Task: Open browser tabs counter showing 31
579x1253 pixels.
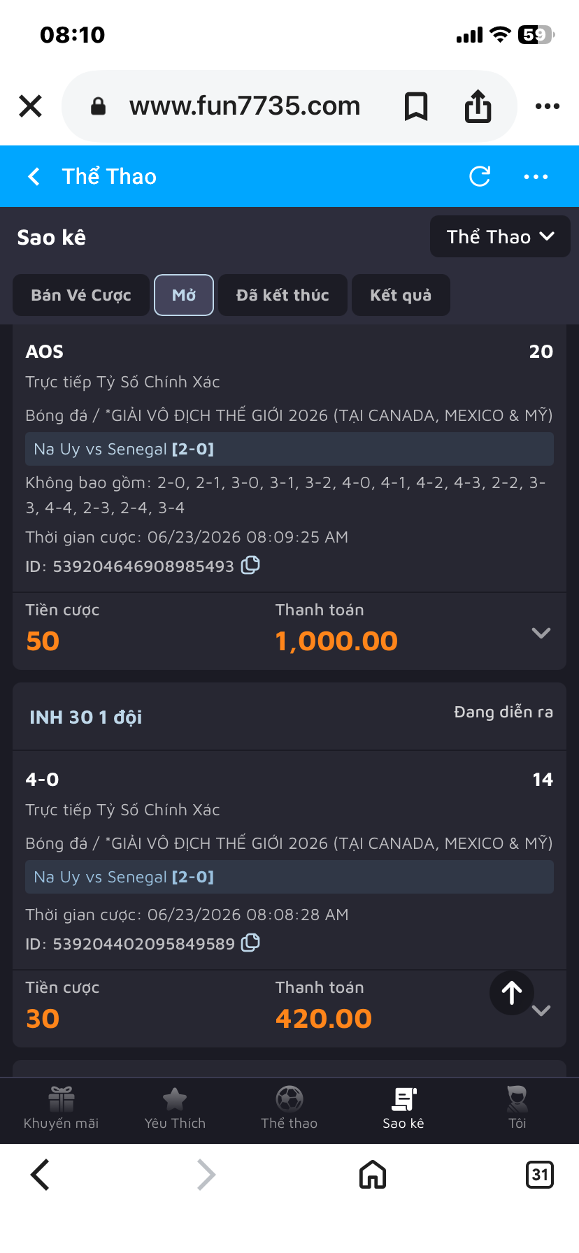Action: (539, 1175)
